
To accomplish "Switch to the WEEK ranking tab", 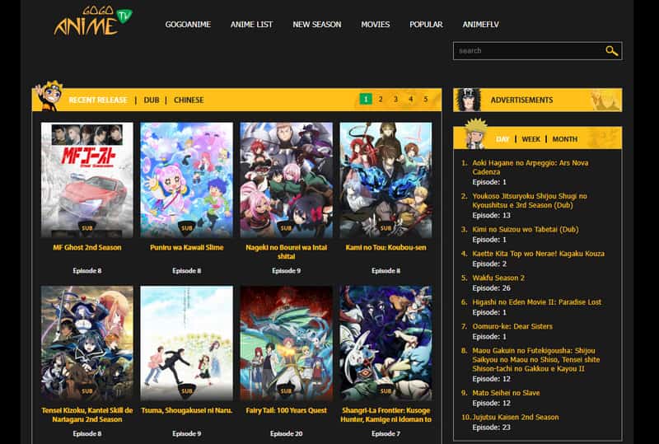I will pos(530,139).
